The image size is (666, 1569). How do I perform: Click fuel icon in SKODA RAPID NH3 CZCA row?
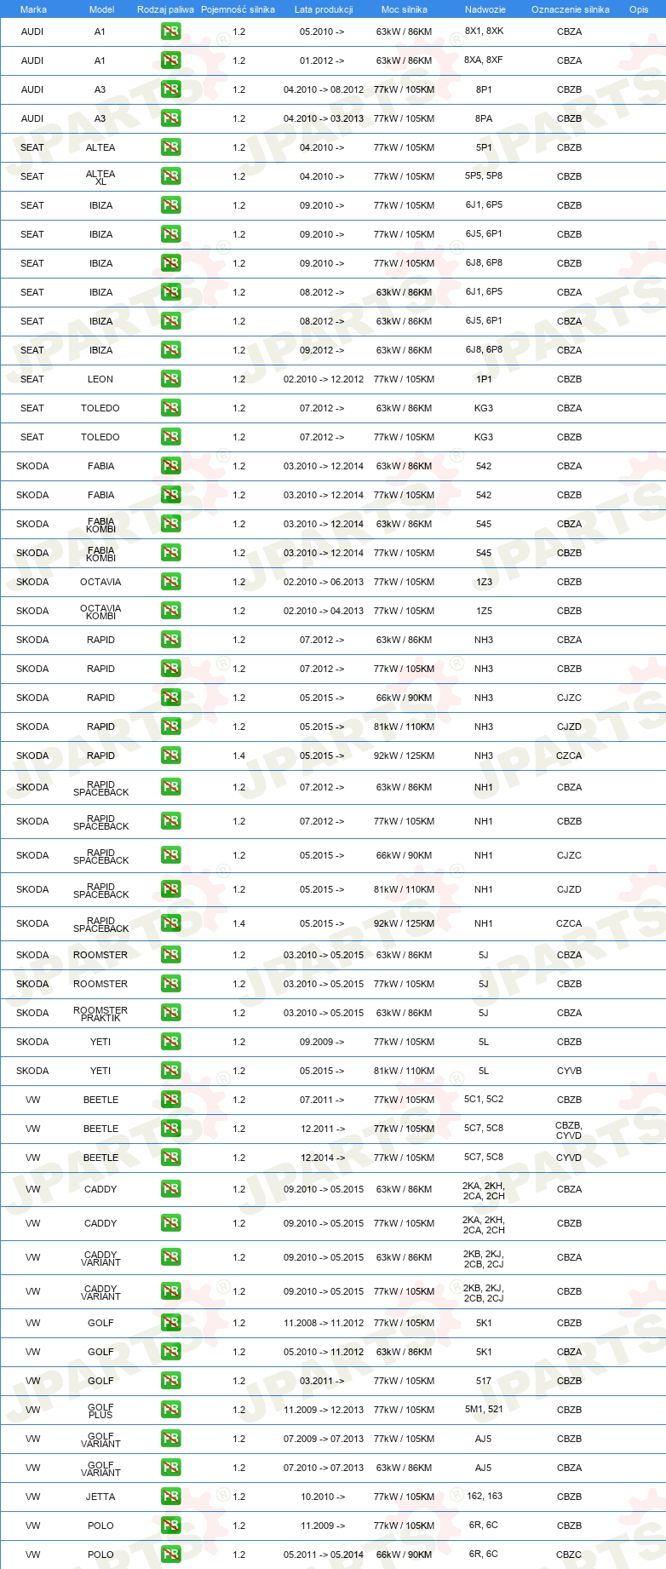pyautogui.click(x=170, y=756)
